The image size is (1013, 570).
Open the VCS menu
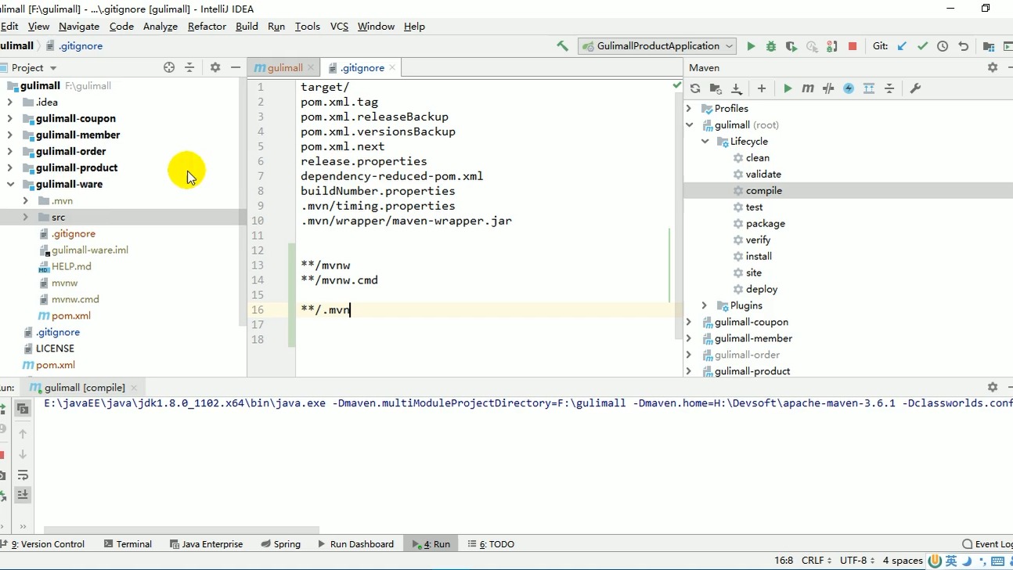click(x=339, y=26)
